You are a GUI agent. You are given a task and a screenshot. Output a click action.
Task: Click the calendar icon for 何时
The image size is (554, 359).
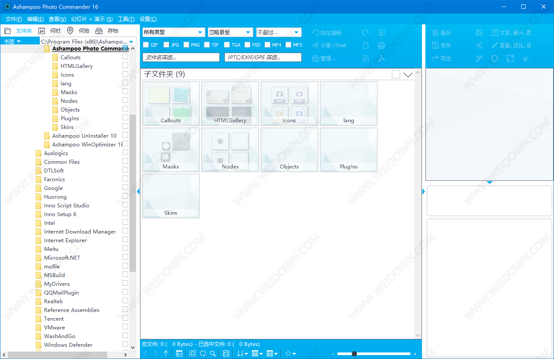click(41, 31)
